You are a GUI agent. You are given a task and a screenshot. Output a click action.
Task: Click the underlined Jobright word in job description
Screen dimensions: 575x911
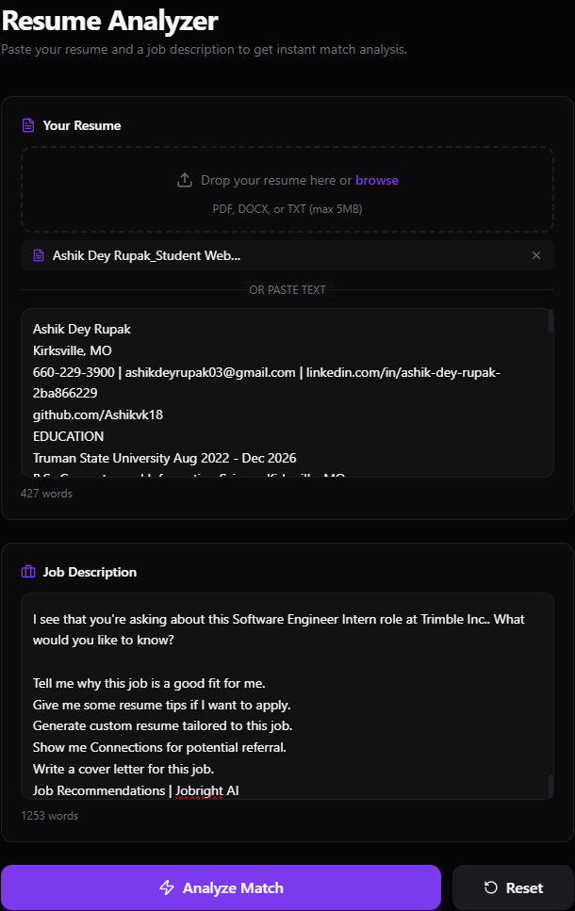pos(199,790)
